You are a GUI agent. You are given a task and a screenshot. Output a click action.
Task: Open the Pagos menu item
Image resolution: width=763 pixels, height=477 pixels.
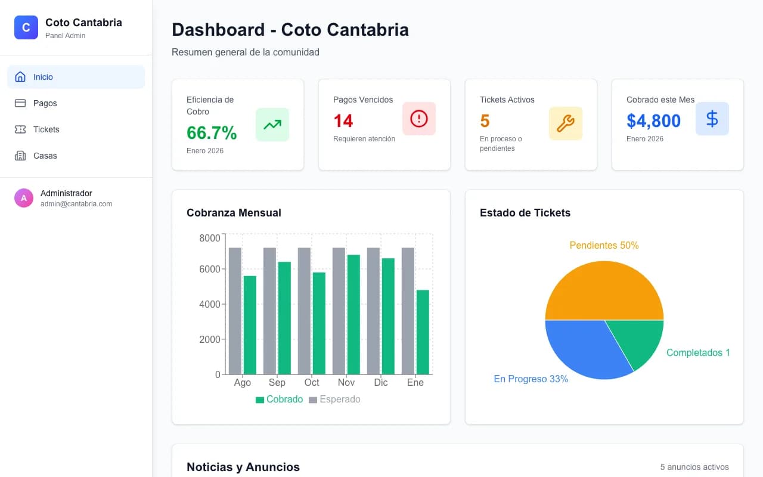(76, 103)
